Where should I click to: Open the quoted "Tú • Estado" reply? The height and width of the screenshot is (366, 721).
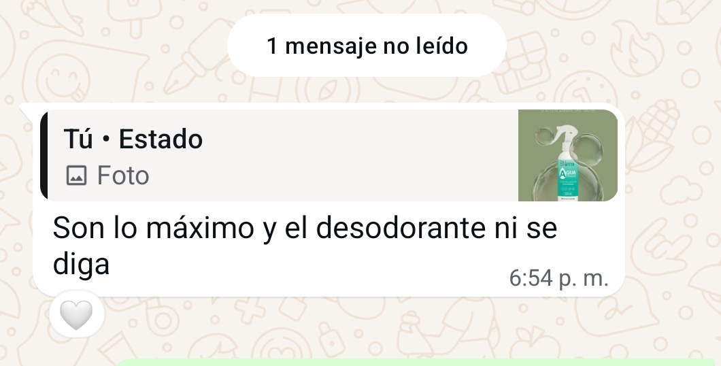point(329,155)
